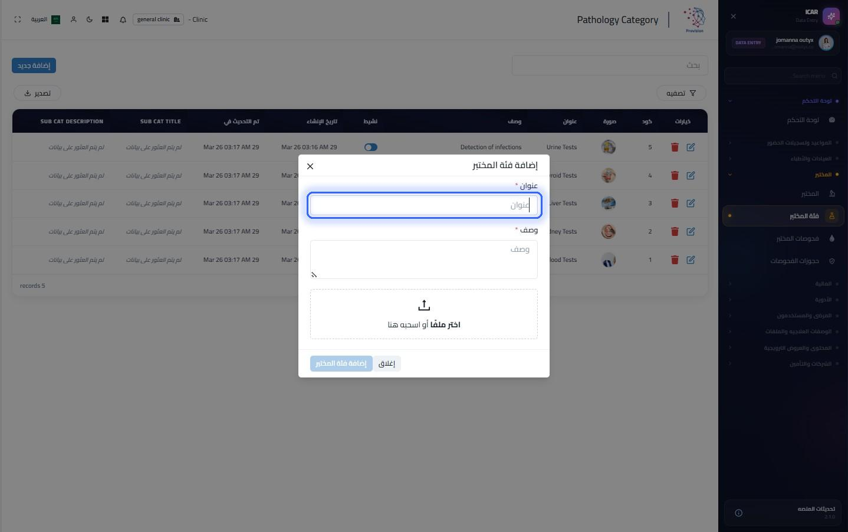Click the وصف description textarea
Image resolution: width=848 pixels, height=532 pixels.
424,260
